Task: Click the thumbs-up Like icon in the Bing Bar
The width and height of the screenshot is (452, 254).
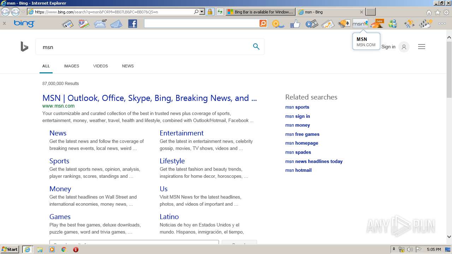Action: (x=295, y=24)
